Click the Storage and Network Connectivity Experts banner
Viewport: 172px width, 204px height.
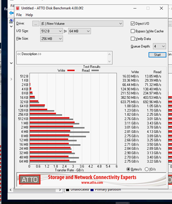pyautogui.click(x=92, y=177)
